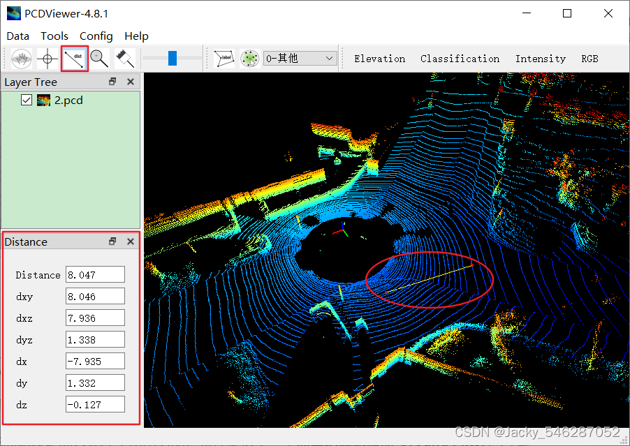Click the dy value field 1.332

coord(95,383)
